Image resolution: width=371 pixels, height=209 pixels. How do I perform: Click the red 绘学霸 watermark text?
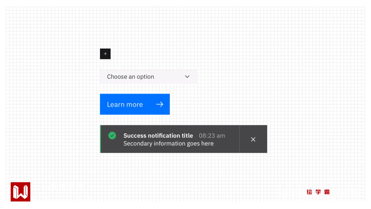(318, 192)
